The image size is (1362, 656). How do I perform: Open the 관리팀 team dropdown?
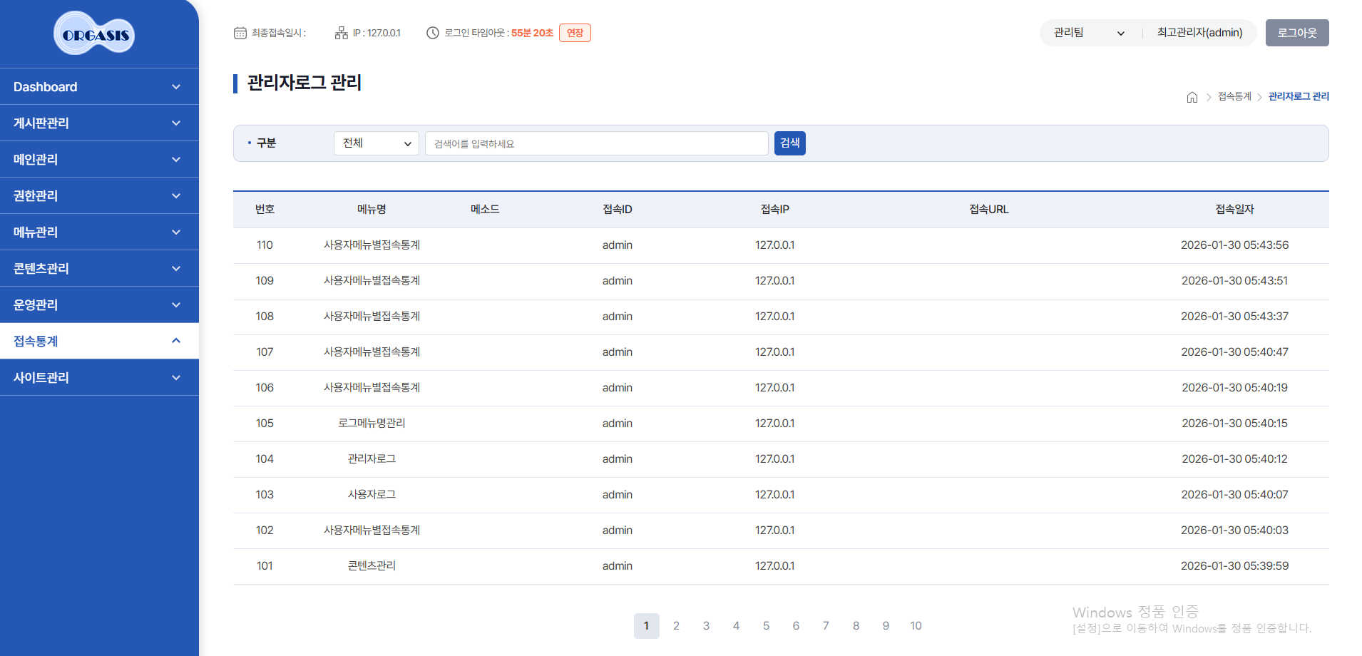point(1089,33)
